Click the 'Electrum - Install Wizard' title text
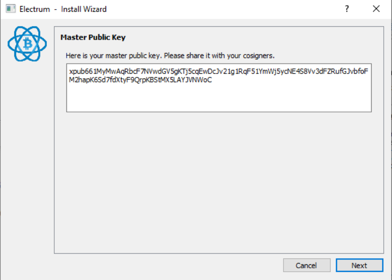 [x=63, y=9]
